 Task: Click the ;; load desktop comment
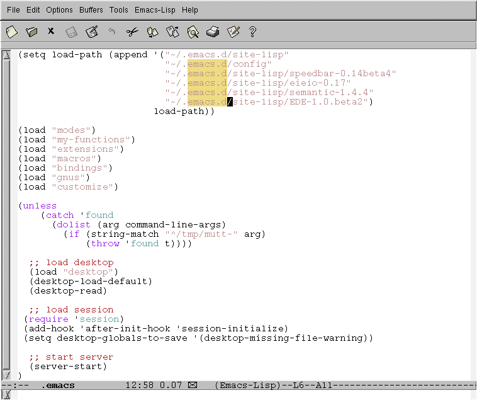coord(72,263)
